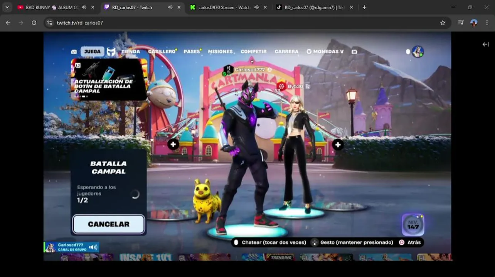Switch to the carlosD970 Stream Kick tab

click(x=224, y=7)
